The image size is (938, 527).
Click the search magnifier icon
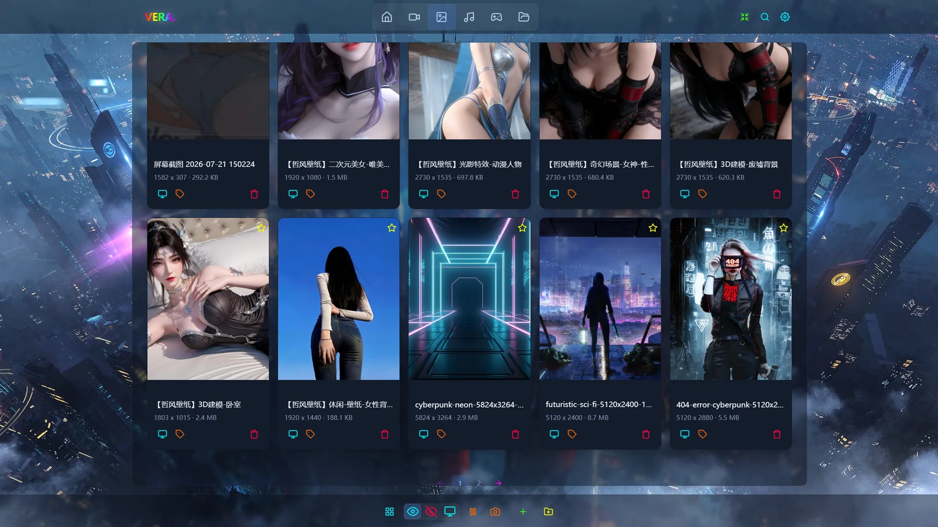click(765, 17)
